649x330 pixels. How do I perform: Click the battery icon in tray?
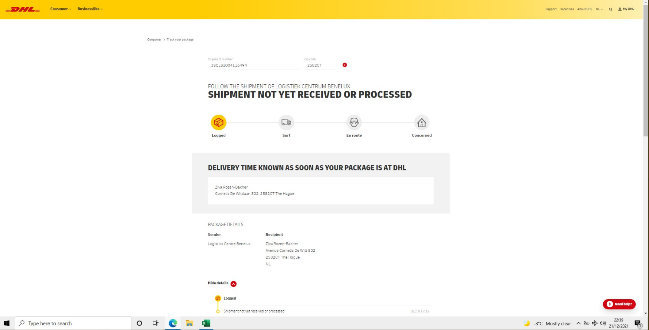point(587,323)
